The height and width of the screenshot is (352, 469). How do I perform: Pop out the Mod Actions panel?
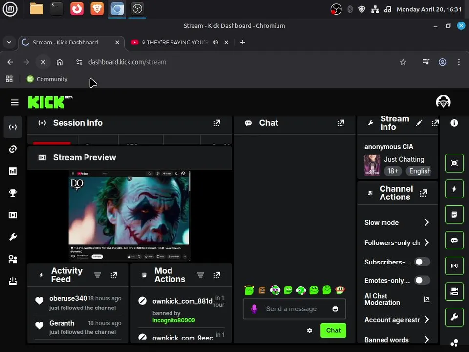[x=217, y=275]
